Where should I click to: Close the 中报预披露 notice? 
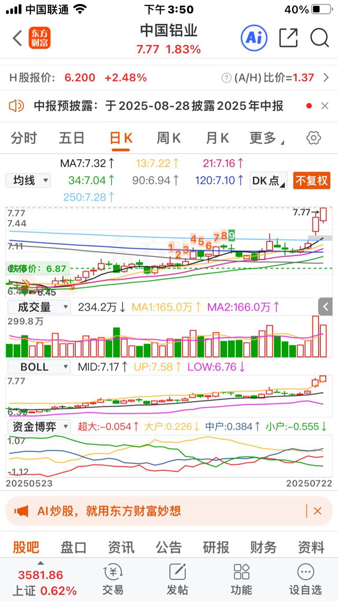pyautogui.click(x=325, y=106)
